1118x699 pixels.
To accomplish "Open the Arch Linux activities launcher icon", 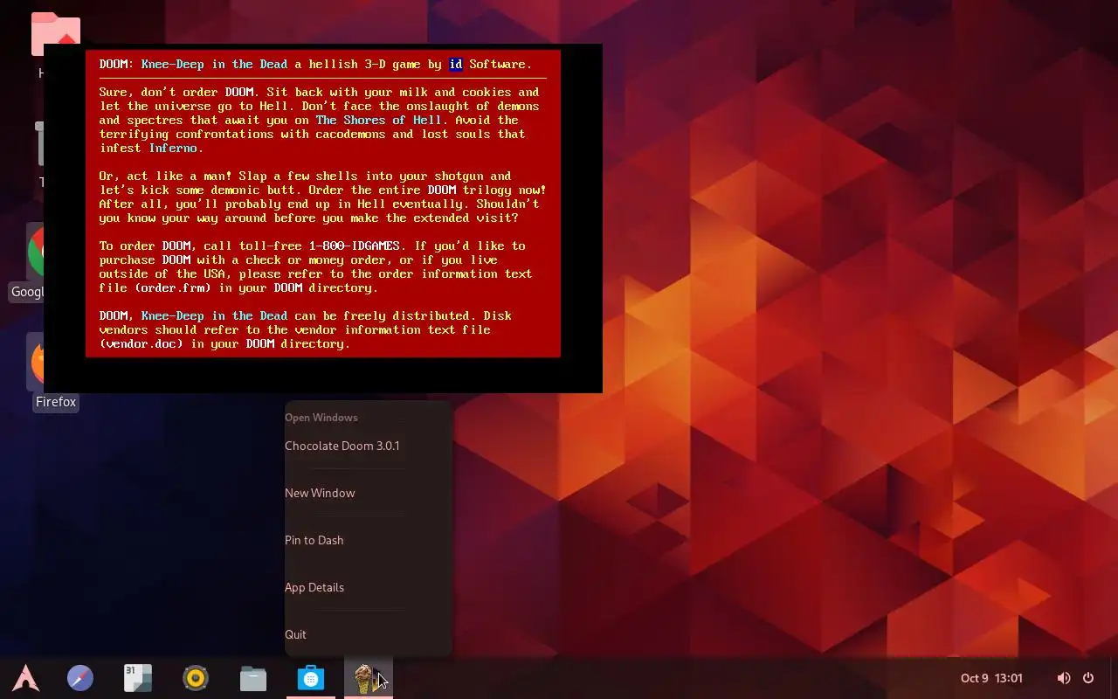I will 26,678.
